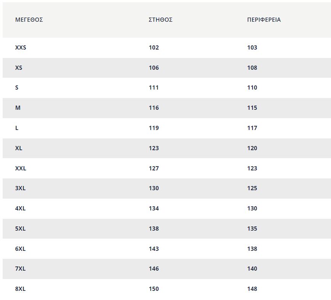Image resolution: width=331 pixels, height=300 pixels.
Task: Click hip value 125 in 3XL row
Action: click(x=252, y=188)
